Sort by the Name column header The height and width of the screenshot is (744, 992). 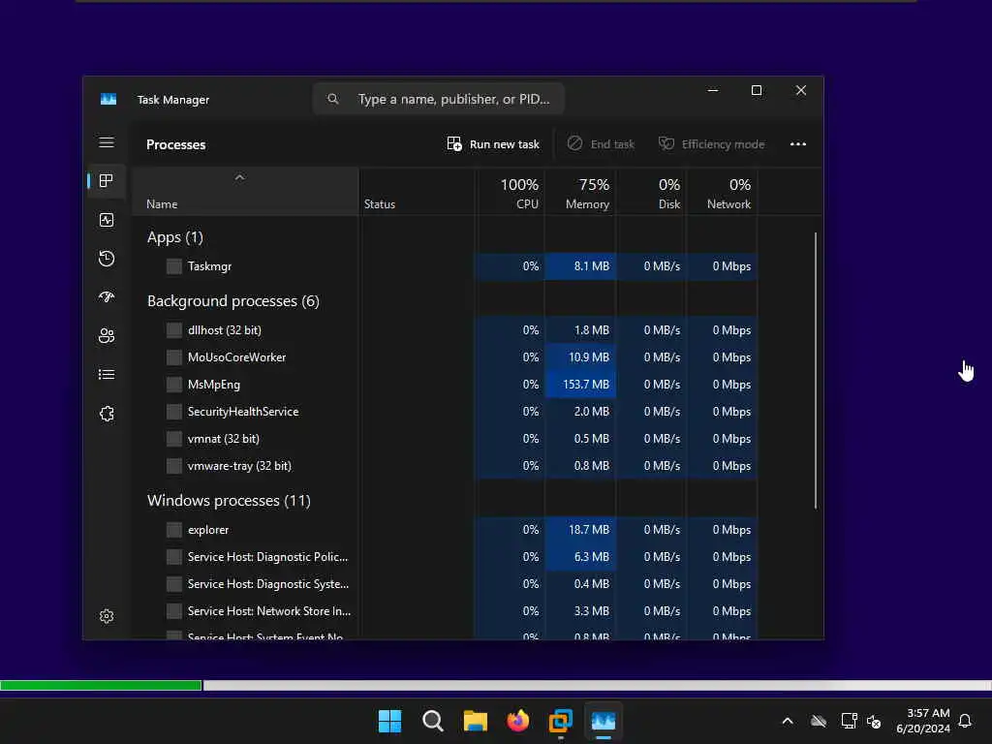pos(245,193)
